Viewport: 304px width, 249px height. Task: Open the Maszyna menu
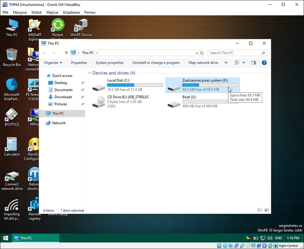(20, 12)
